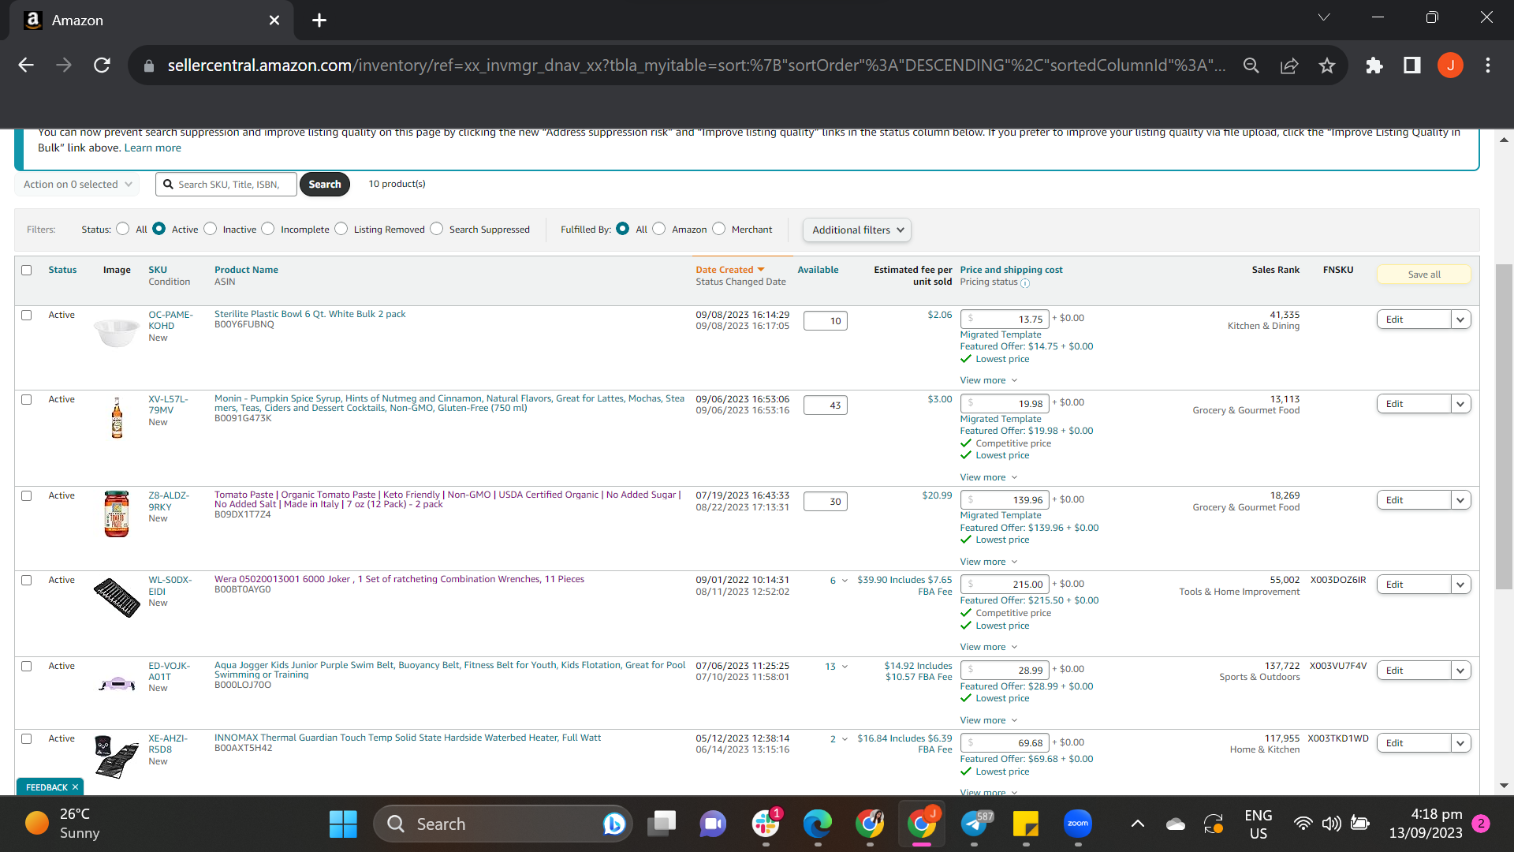
Task: Expand View more for Wera wrenches pricing
Action: click(x=989, y=648)
